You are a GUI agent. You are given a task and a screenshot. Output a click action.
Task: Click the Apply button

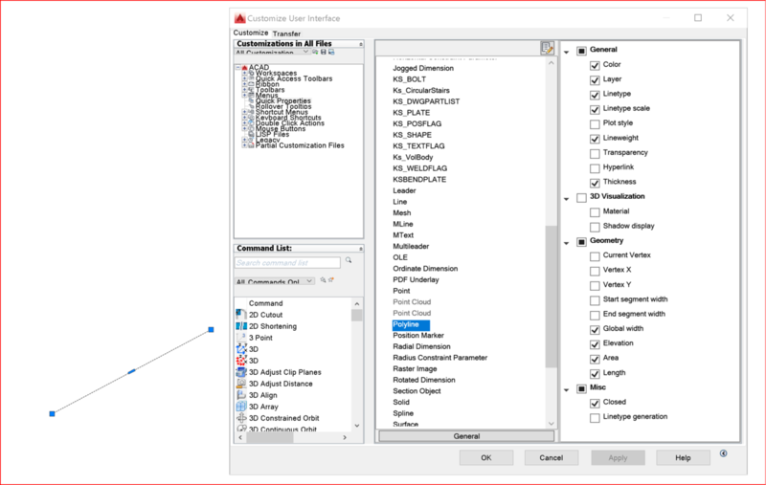pyautogui.click(x=618, y=457)
